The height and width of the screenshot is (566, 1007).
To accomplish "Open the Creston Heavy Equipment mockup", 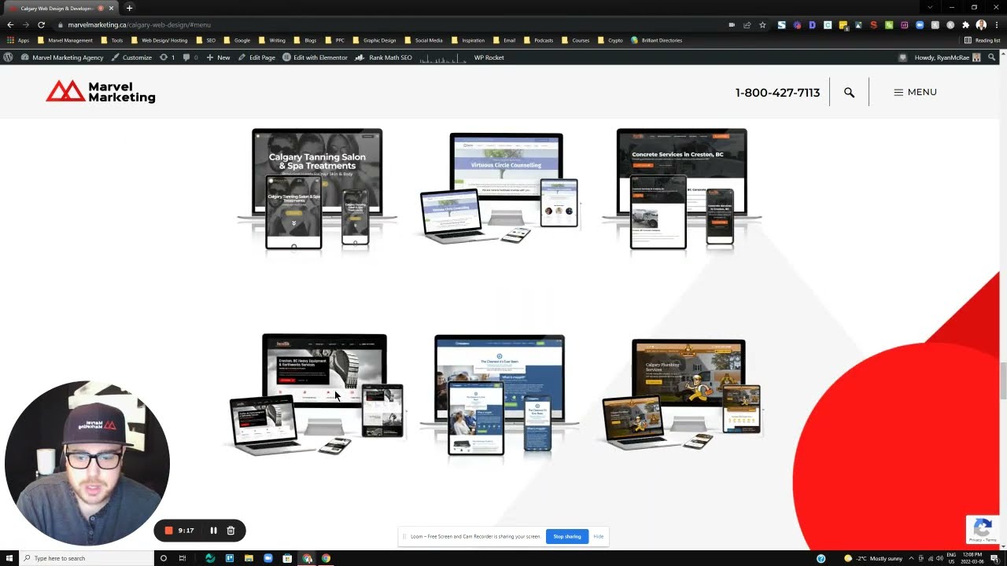I will (x=315, y=395).
